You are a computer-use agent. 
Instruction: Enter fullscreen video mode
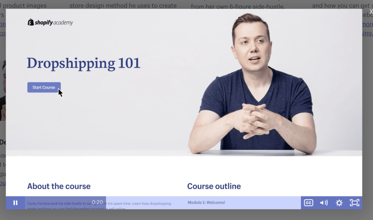[354, 203]
